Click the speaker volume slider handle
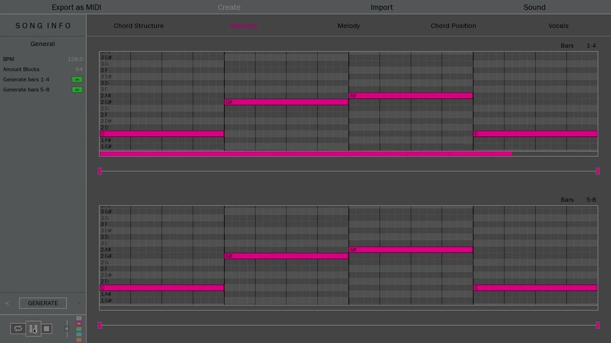Screen dimensions: 611x343 coord(67,329)
